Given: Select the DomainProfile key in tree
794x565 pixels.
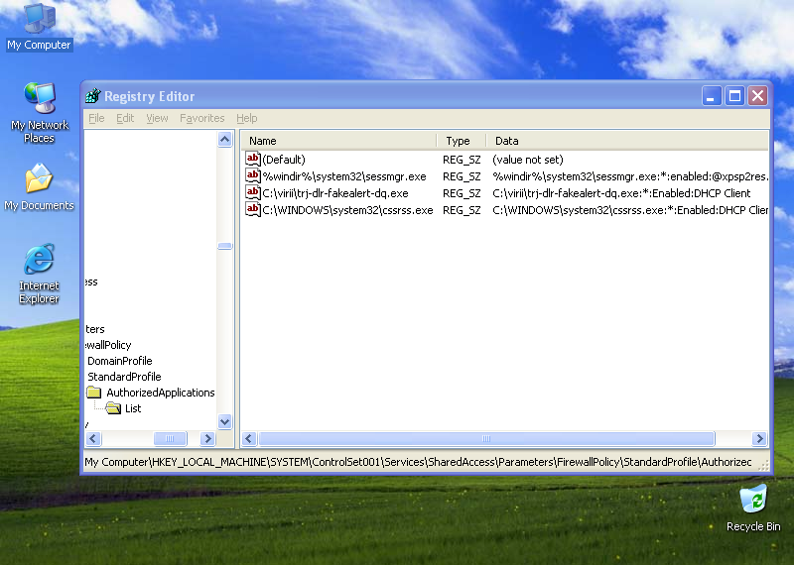Looking at the screenshot, I should point(119,361).
